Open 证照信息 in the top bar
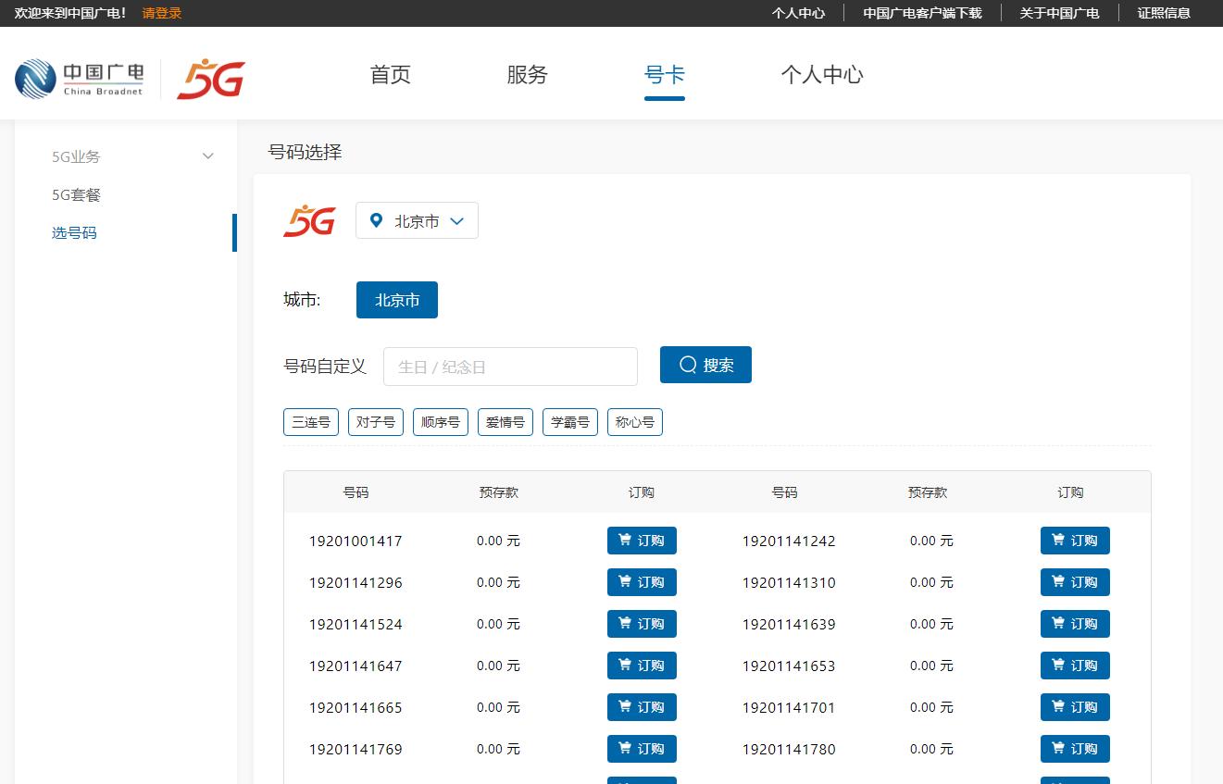 point(1164,14)
